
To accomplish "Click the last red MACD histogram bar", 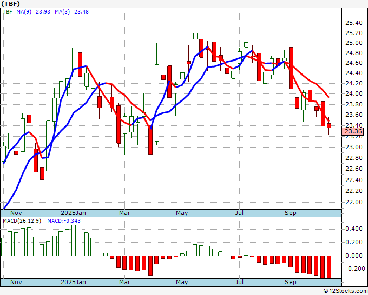I will click(x=329, y=267).
